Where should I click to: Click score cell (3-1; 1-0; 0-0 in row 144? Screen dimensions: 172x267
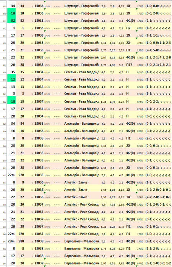[158, 263]
